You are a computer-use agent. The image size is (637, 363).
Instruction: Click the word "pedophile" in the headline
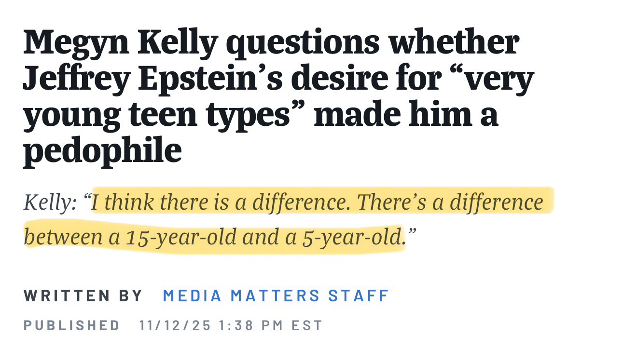(x=102, y=151)
